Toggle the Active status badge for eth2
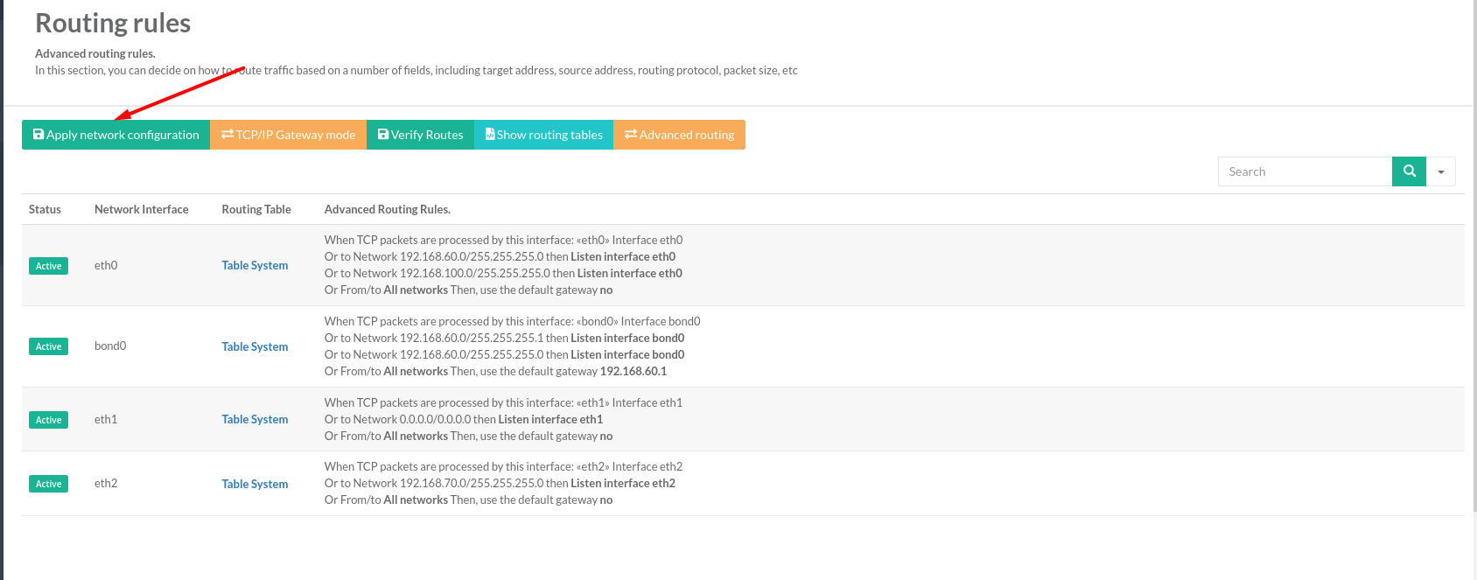 point(49,484)
